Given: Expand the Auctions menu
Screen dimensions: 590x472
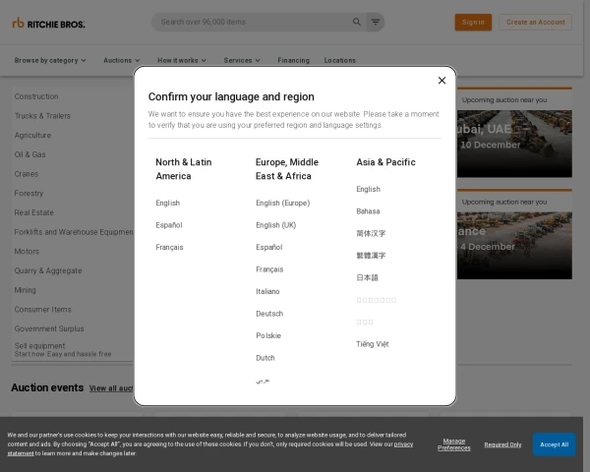Looking at the screenshot, I should click(122, 60).
